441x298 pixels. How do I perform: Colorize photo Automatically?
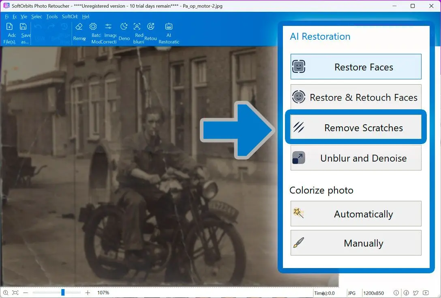point(356,214)
